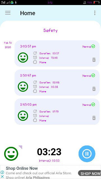Image resolution: width=101 pixels, height=179 pixels.
Task: Open Memo on the 3:03:51 pm record
Action: [x=43, y=62]
